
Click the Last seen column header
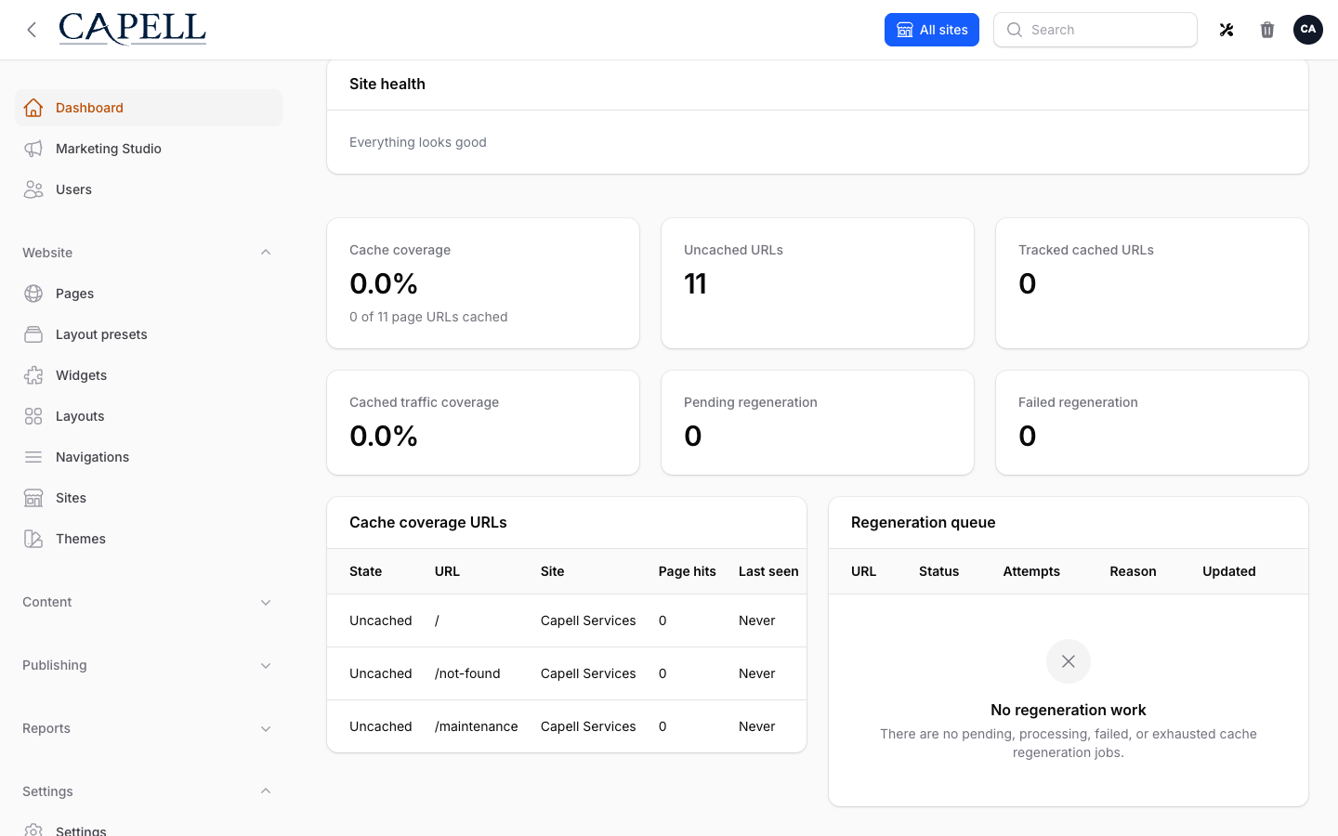click(768, 571)
